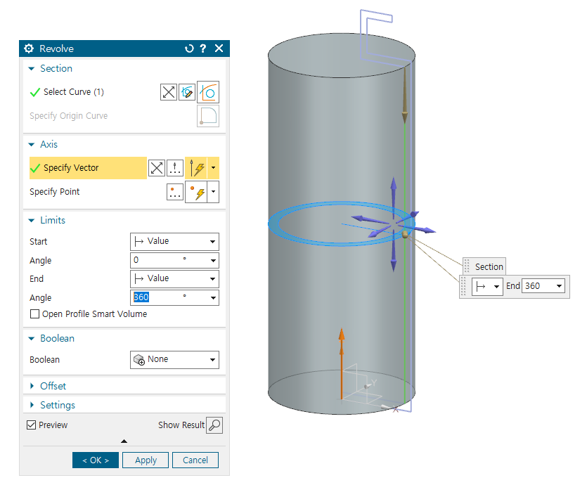Viewport: 587px width, 478px height.
Task: Open the Point Dialog icon beside Specify Point
Action: click(x=175, y=192)
